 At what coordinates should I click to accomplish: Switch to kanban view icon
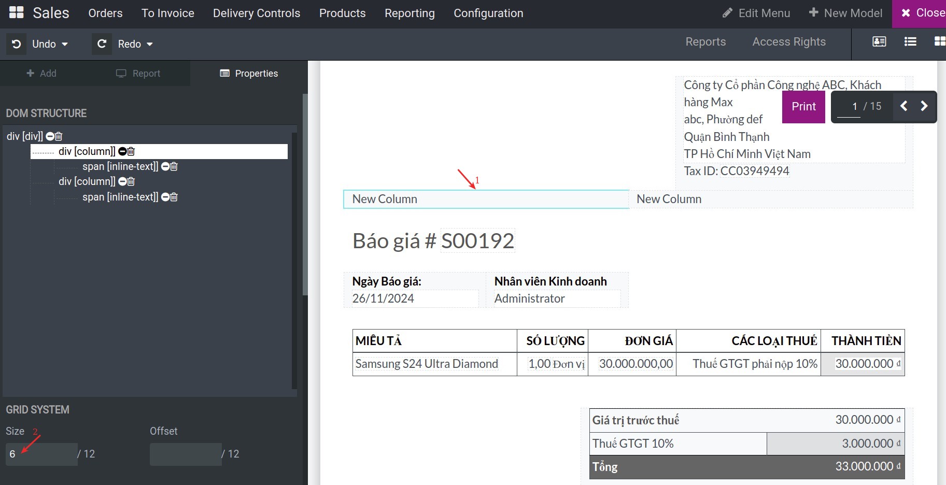pos(940,41)
